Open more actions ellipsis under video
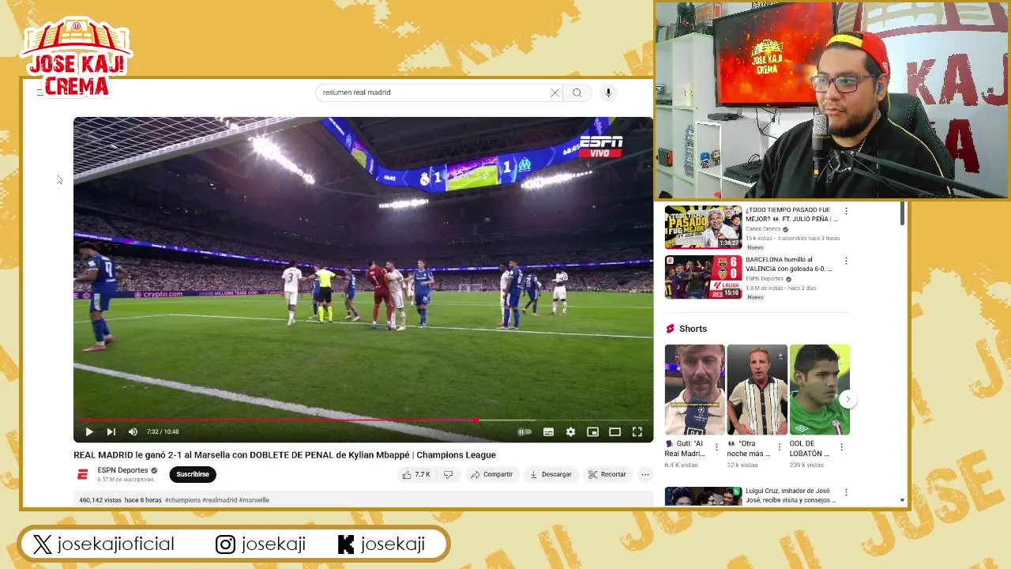This screenshot has width=1011, height=569. click(x=645, y=474)
